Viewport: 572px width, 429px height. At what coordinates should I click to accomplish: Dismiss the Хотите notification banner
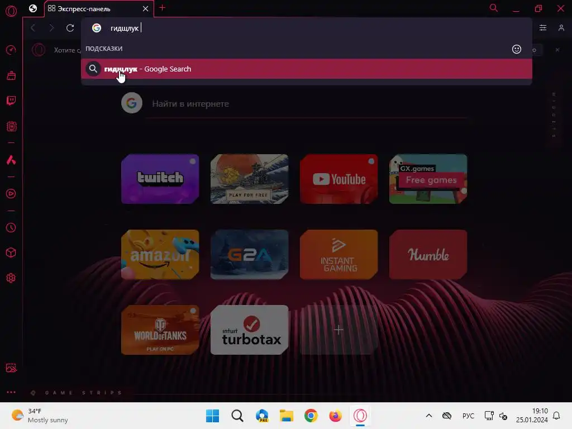[557, 50]
